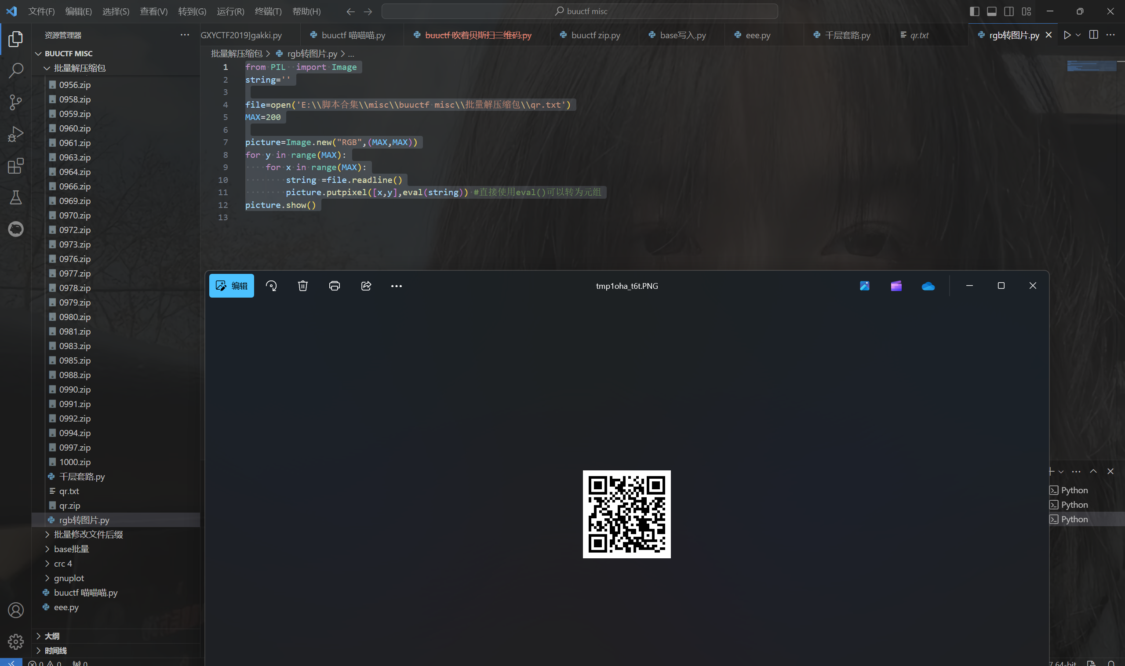Open the Explorer view in activity bar
1125x666 pixels.
pos(16,39)
